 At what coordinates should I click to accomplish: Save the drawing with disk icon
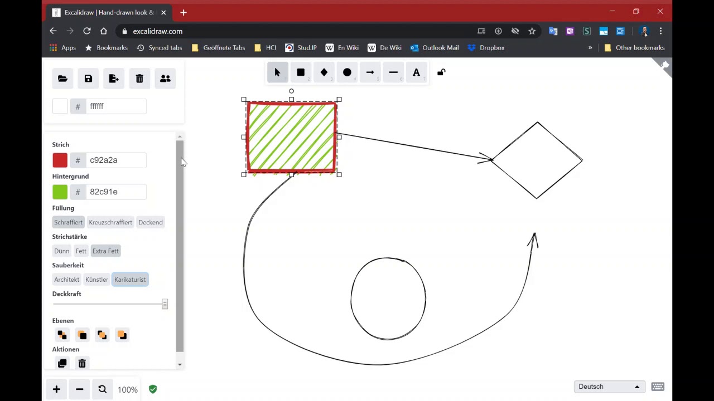tap(88, 79)
